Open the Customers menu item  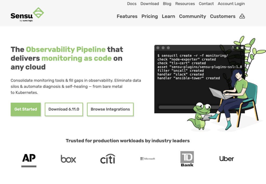tap(223, 16)
